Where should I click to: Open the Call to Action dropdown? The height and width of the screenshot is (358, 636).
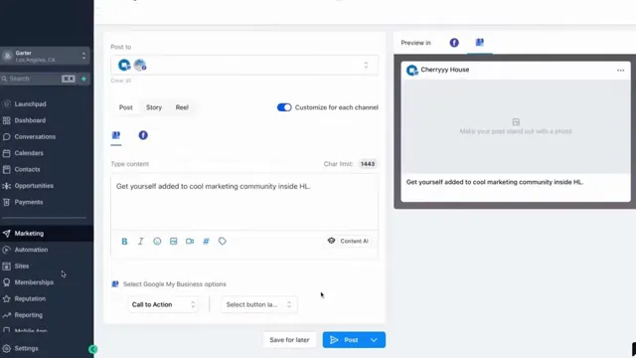click(x=163, y=304)
